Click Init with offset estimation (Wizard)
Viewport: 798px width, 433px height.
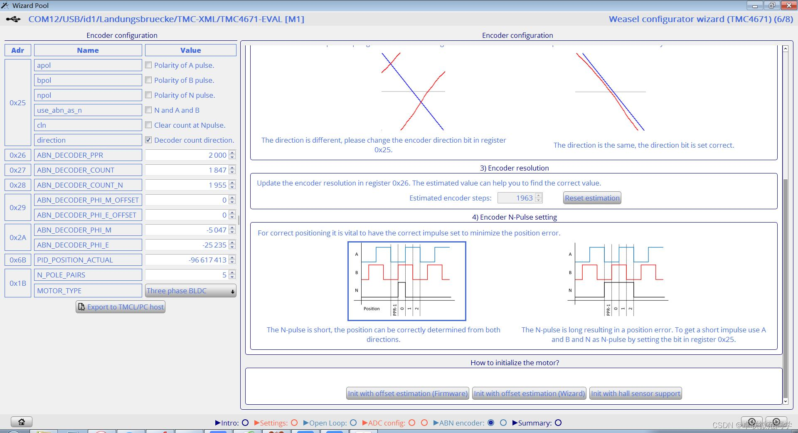point(529,393)
